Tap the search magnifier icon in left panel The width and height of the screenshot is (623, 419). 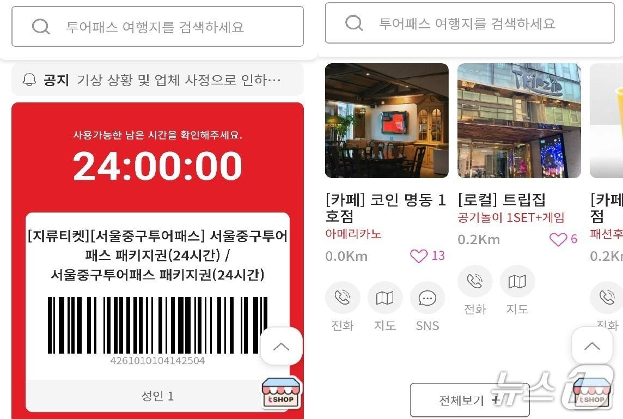click(41, 27)
